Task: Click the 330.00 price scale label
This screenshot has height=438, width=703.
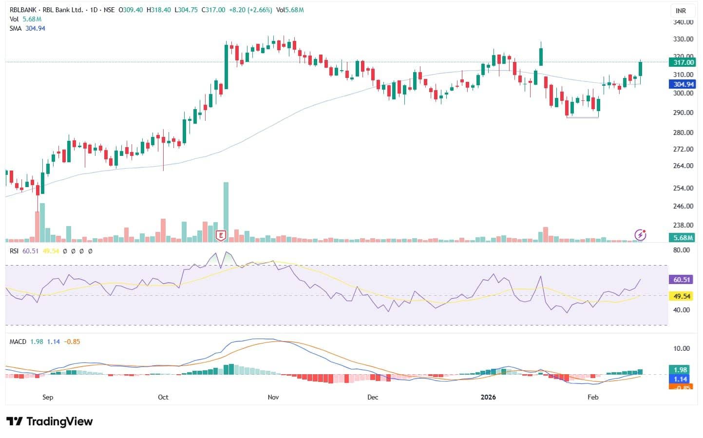Action: coord(683,39)
